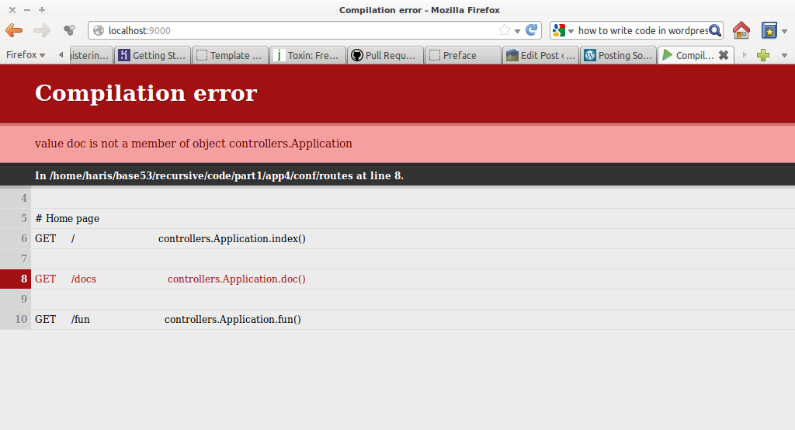Click the Home button icon
The width and height of the screenshot is (795, 430).
(x=741, y=30)
